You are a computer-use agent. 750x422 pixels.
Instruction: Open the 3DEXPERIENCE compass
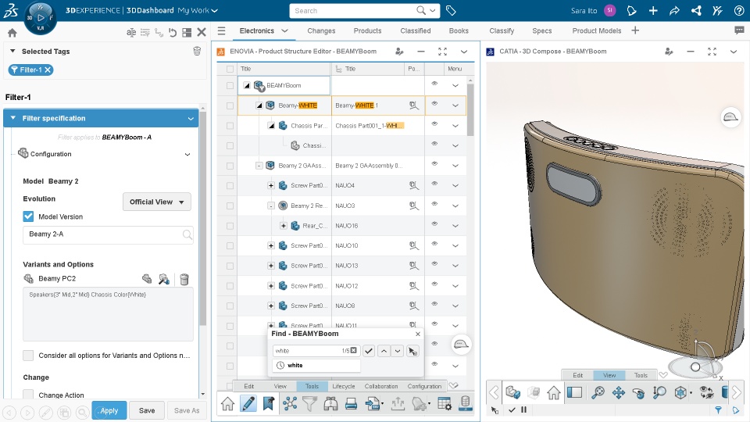click(x=40, y=18)
